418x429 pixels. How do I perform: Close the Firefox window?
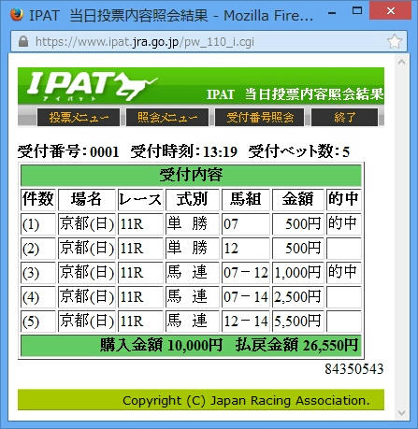coord(390,11)
